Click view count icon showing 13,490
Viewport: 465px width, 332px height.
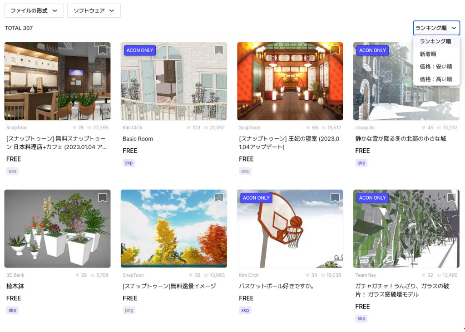(x=439, y=275)
